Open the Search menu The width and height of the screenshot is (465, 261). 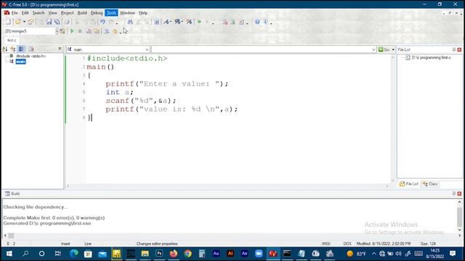click(39, 13)
